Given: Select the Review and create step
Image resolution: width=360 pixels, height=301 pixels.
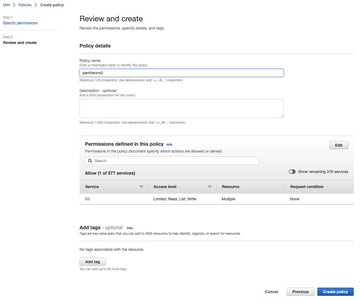Looking at the screenshot, I should pos(20,43).
